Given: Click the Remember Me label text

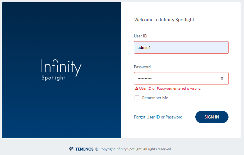Looking at the screenshot, I should pyautogui.click(x=155, y=98).
